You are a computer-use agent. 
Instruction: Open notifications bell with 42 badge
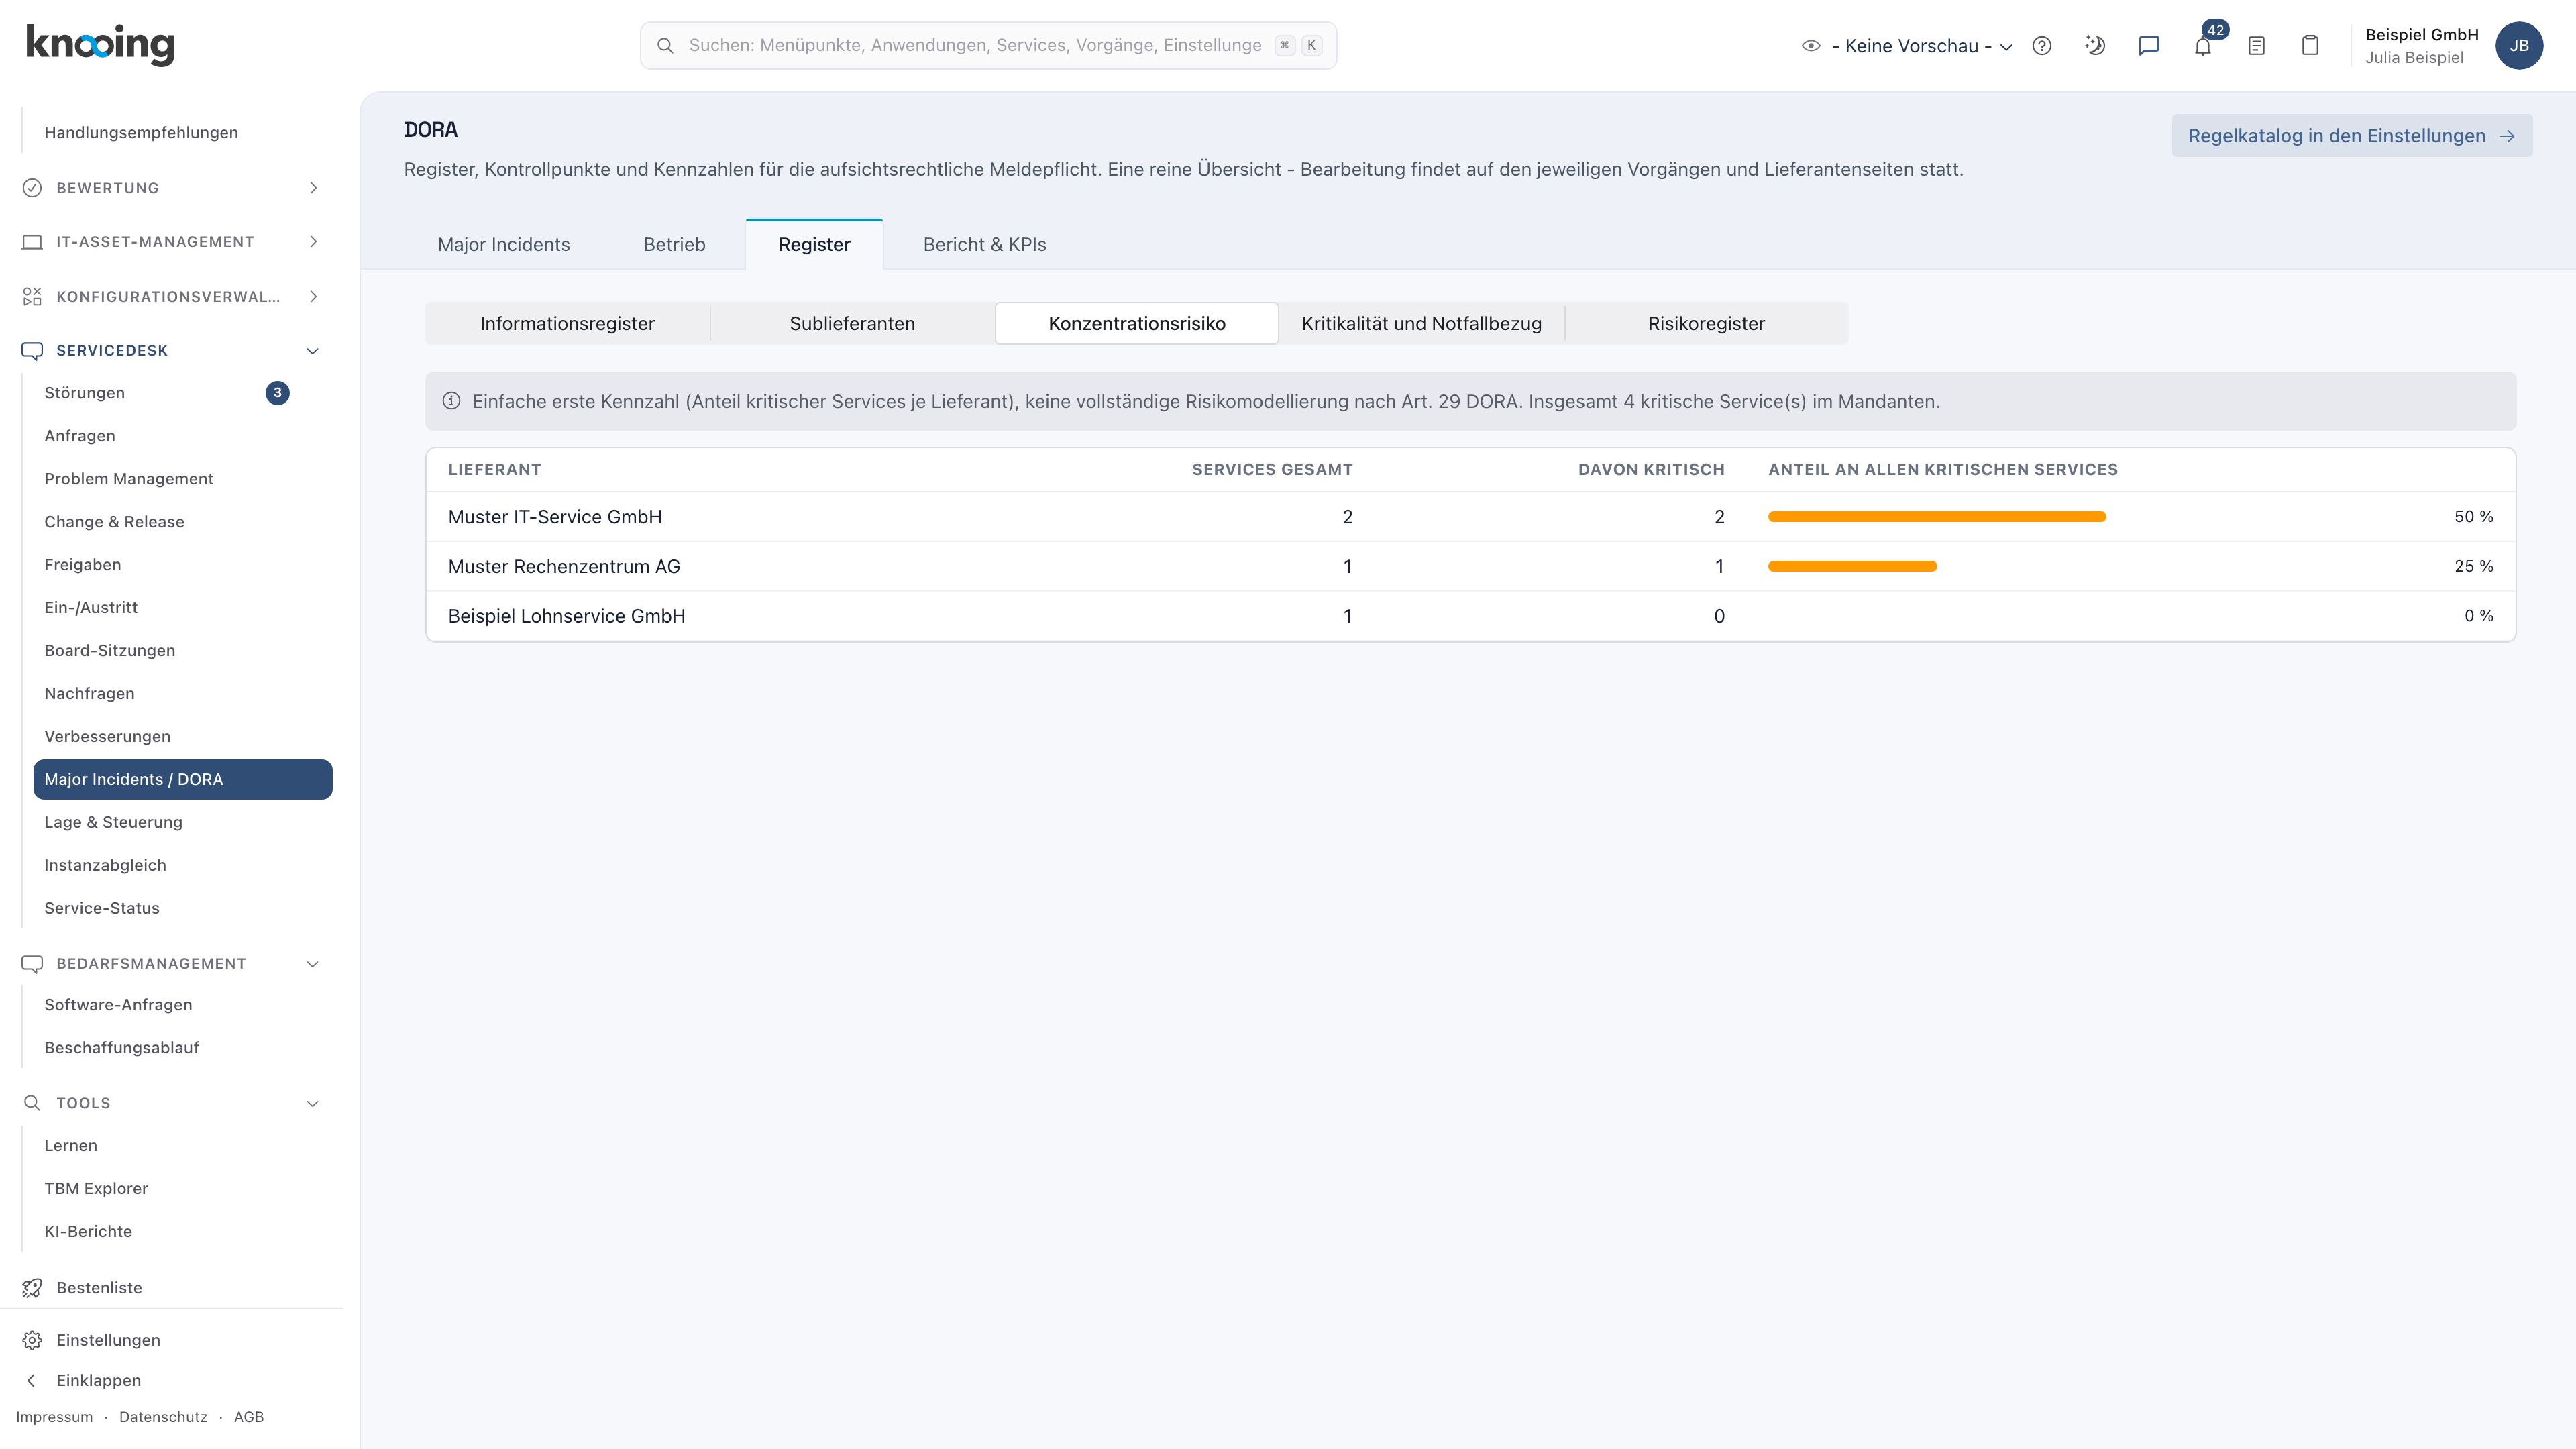pos(2203,46)
